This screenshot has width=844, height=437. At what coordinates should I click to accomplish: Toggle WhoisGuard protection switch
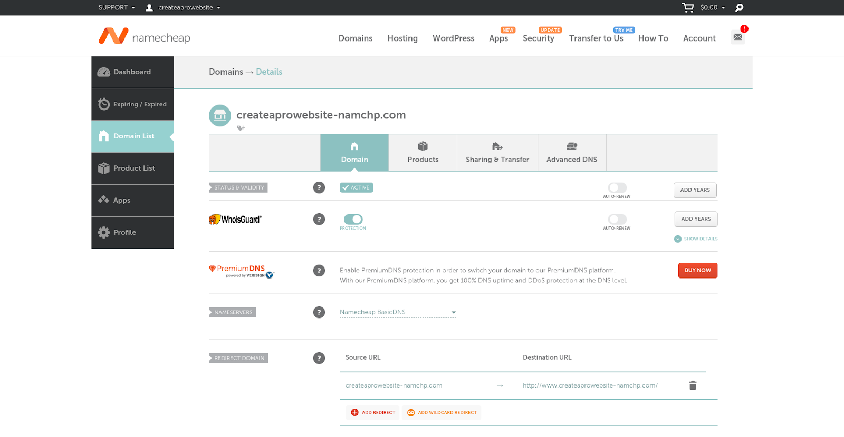pos(353,219)
